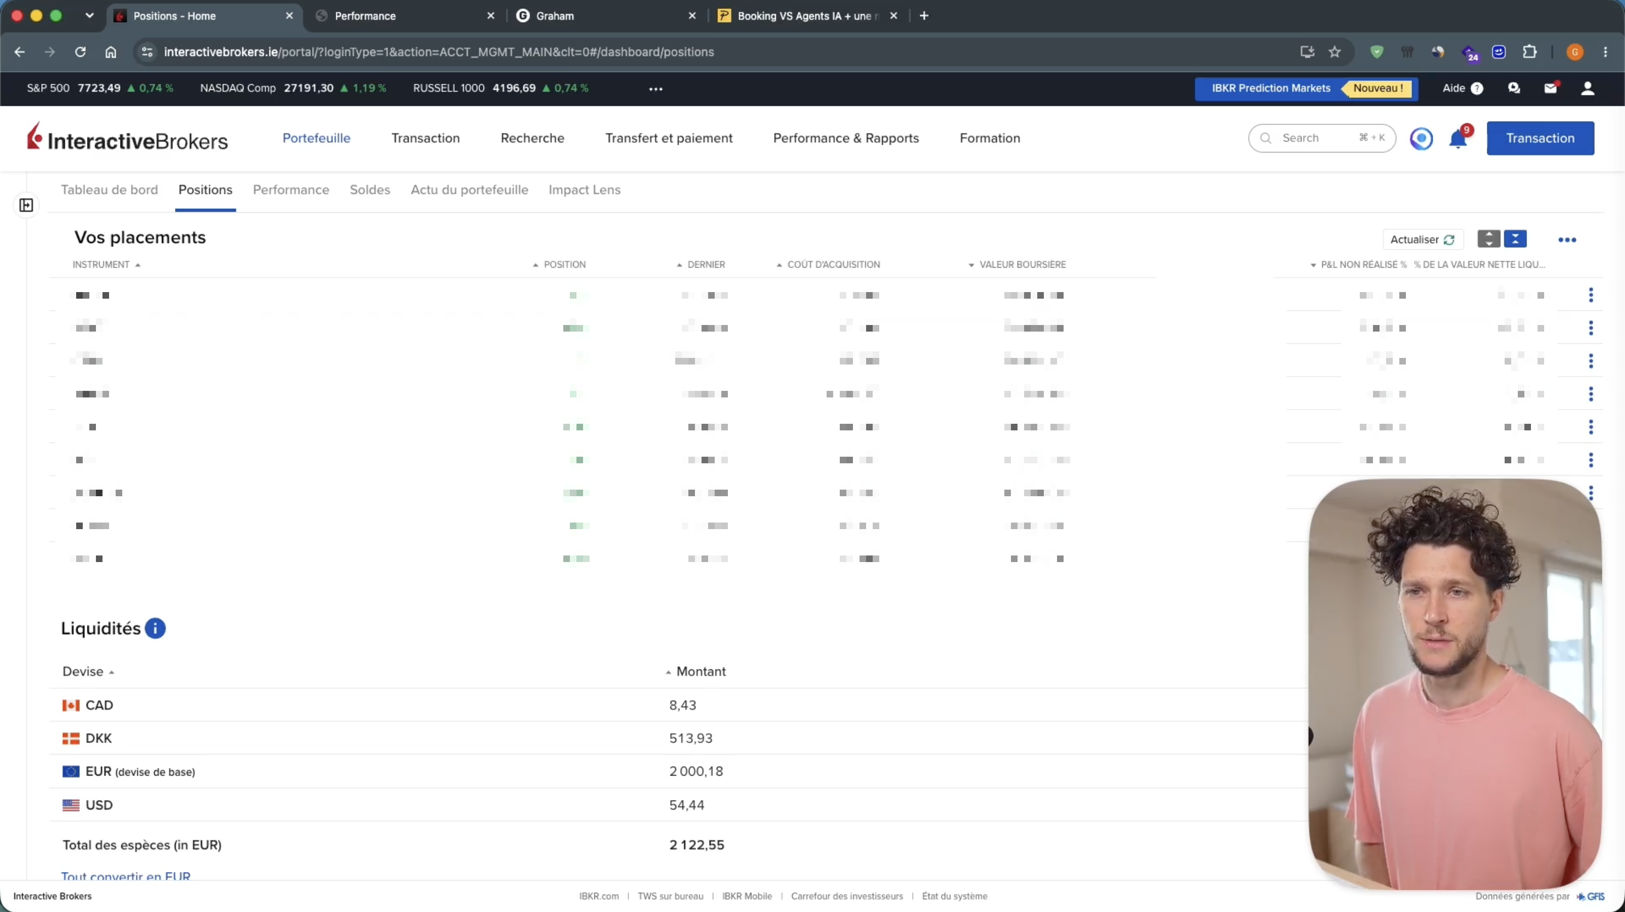This screenshot has height=912, width=1625.
Task: Select the DKK amount 513,93
Action: [691, 738]
